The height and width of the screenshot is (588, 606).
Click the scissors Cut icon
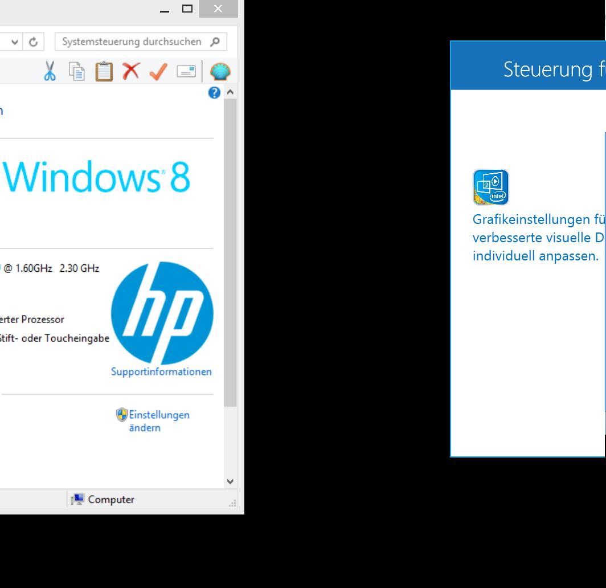[x=50, y=72]
